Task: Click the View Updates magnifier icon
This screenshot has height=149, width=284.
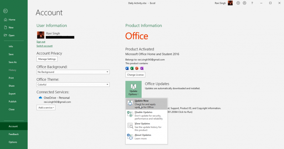Action: [x=130, y=126]
